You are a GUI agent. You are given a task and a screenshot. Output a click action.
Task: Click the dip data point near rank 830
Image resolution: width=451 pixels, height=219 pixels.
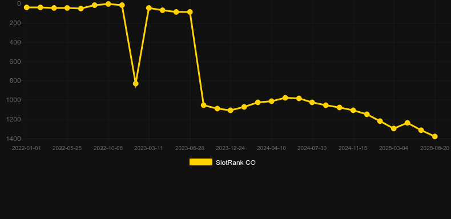pyautogui.click(x=135, y=84)
